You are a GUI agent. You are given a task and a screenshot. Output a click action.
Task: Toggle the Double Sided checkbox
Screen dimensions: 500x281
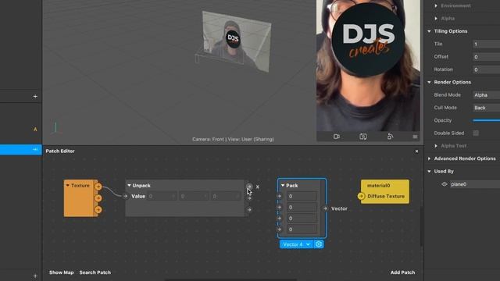[x=476, y=133]
